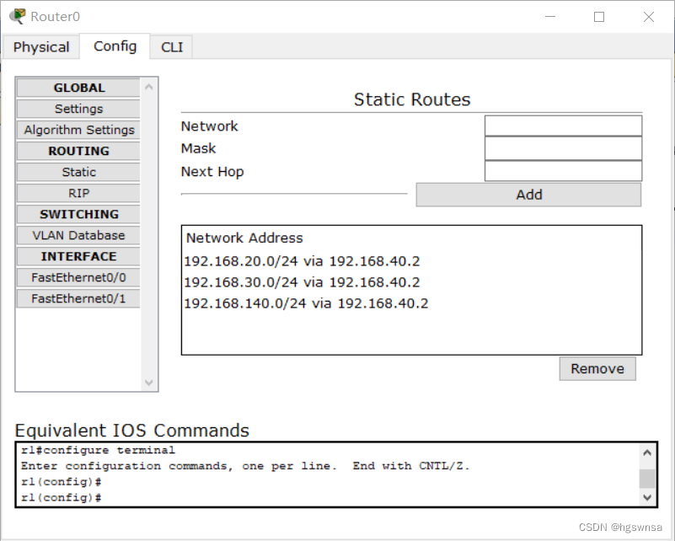Select the 192.168.140.0/24 route entry
This screenshot has width=675, height=541.
pos(306,303)
